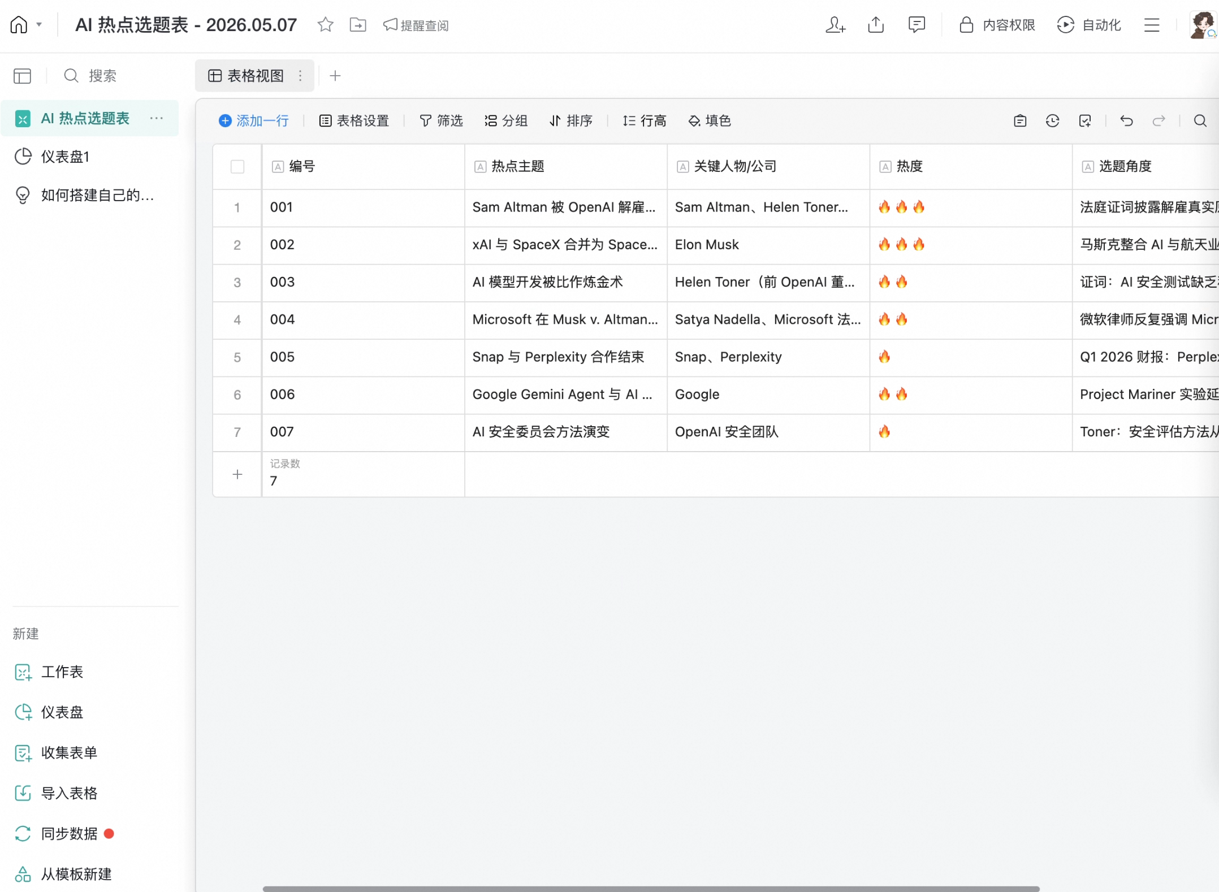Invite collaborators with add-person icon

coord(835,25)
